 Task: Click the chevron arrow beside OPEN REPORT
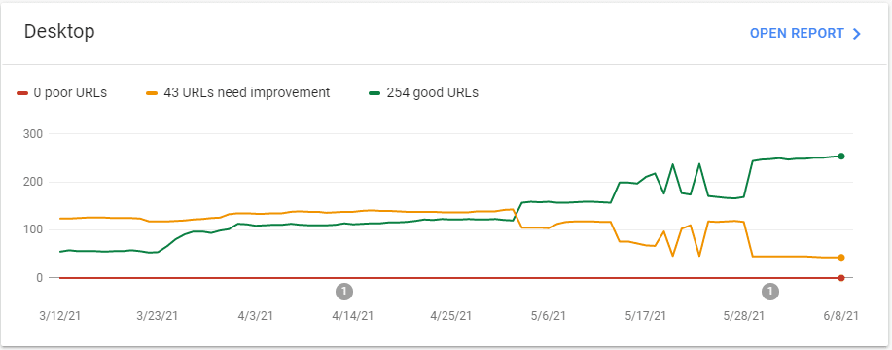(x=857, y=34)
